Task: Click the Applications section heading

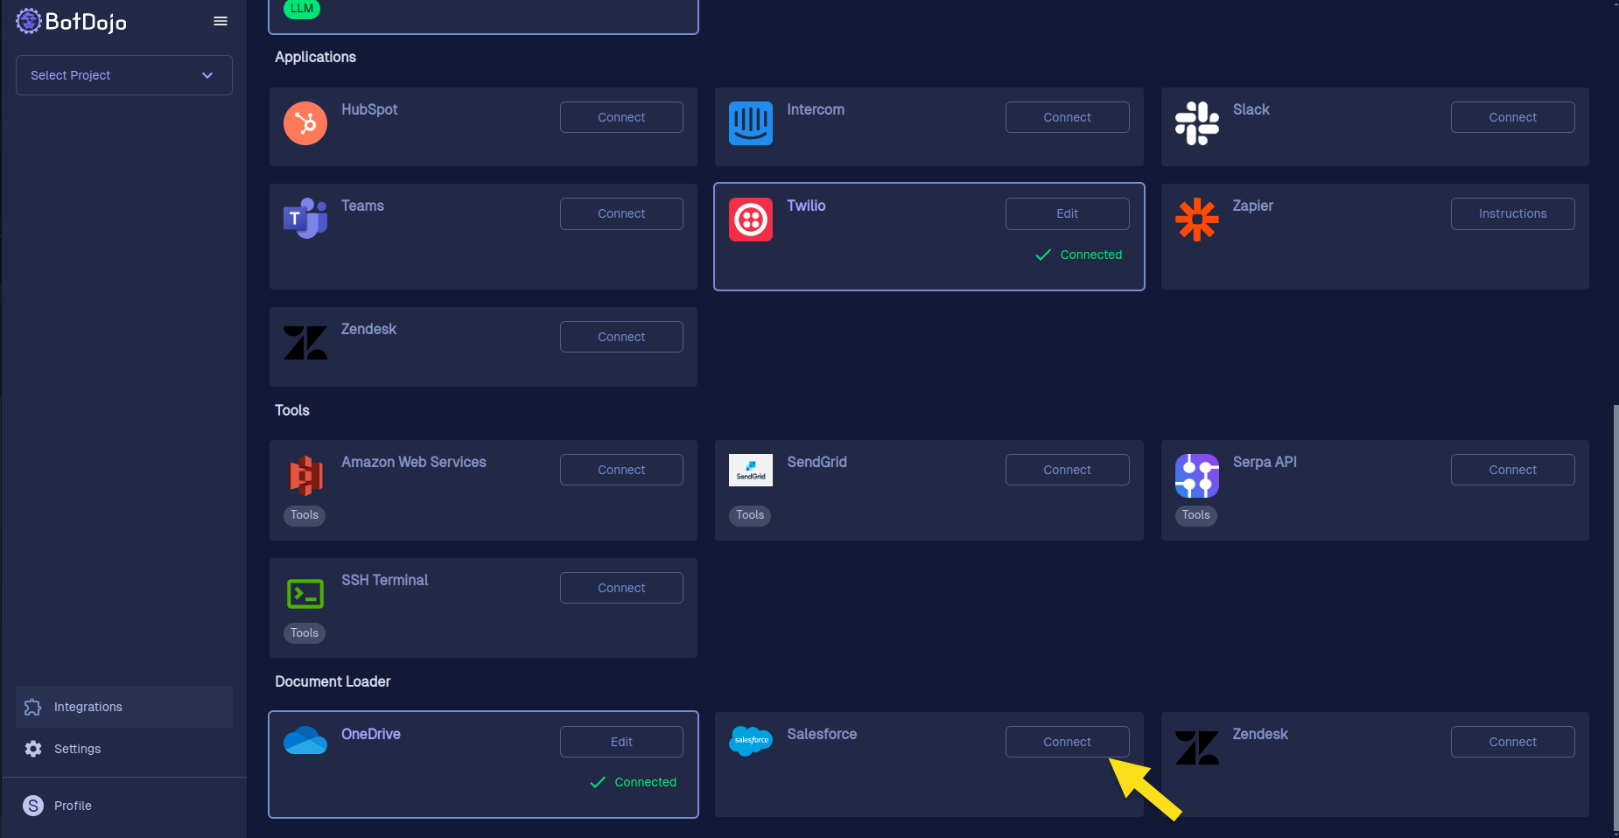Action: (315, 57)
